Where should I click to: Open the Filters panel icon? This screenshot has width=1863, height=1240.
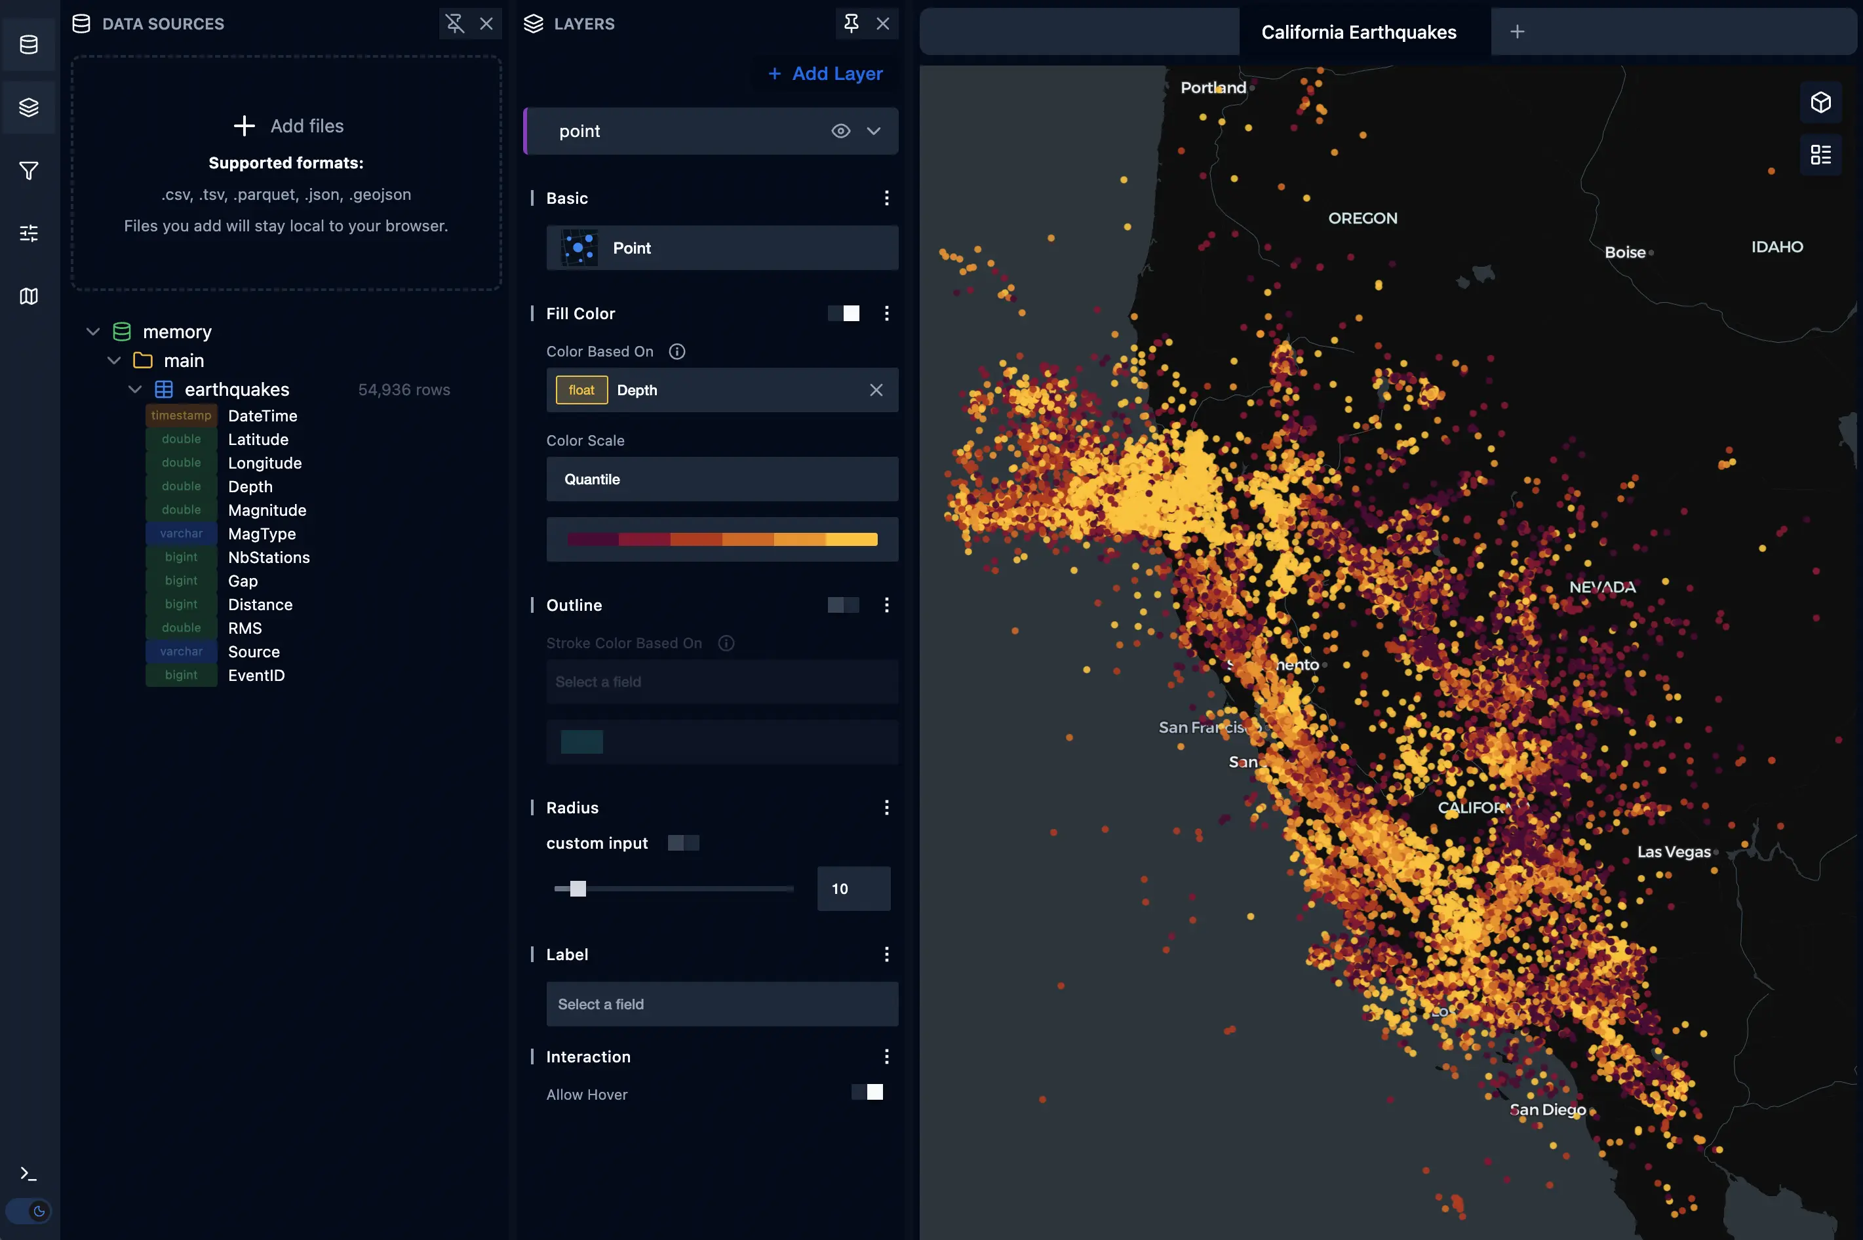tap(28, 170)
